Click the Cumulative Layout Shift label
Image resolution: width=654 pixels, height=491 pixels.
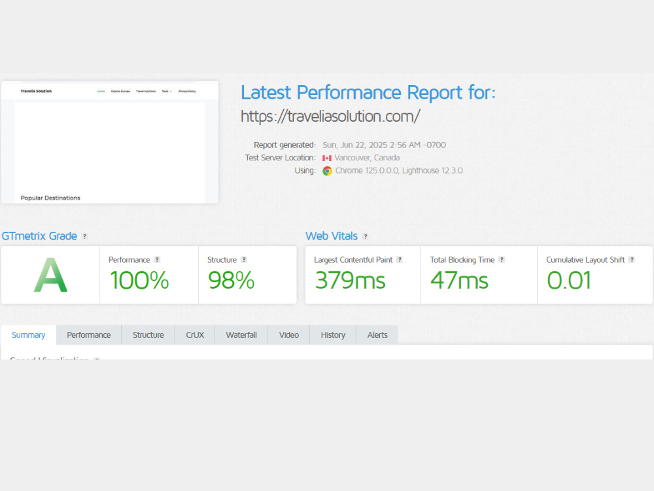[x=585, y=260]
